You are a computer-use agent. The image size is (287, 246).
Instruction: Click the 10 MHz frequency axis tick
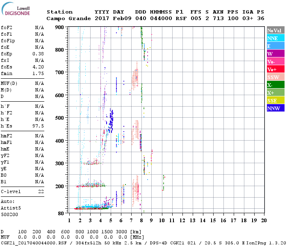coord(162,220)
